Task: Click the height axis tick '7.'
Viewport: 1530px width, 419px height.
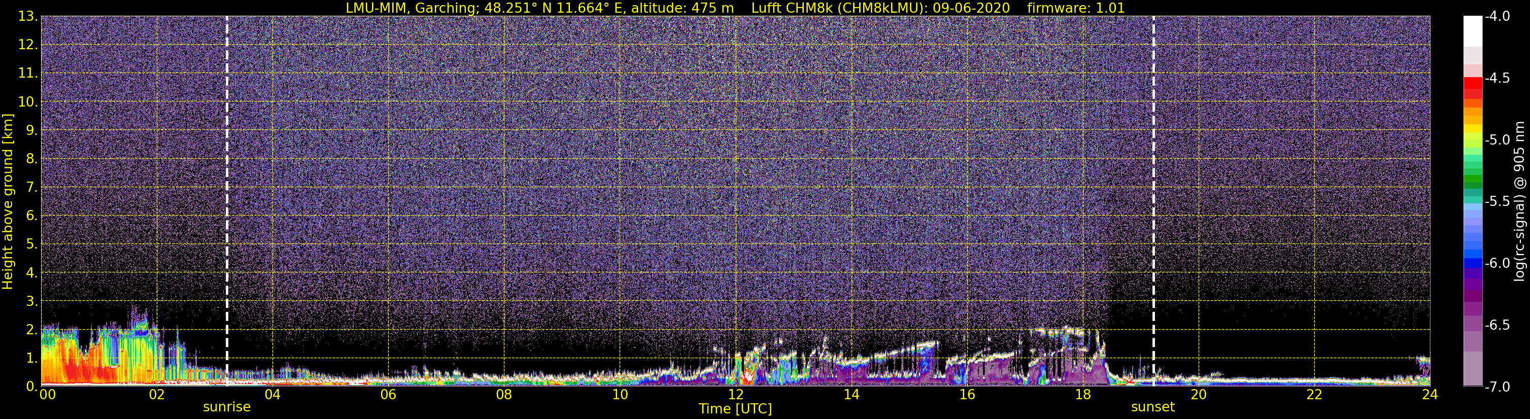Action: tap(31, 188)
